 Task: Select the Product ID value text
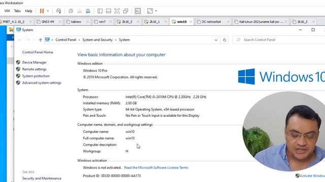pos(121,176)
